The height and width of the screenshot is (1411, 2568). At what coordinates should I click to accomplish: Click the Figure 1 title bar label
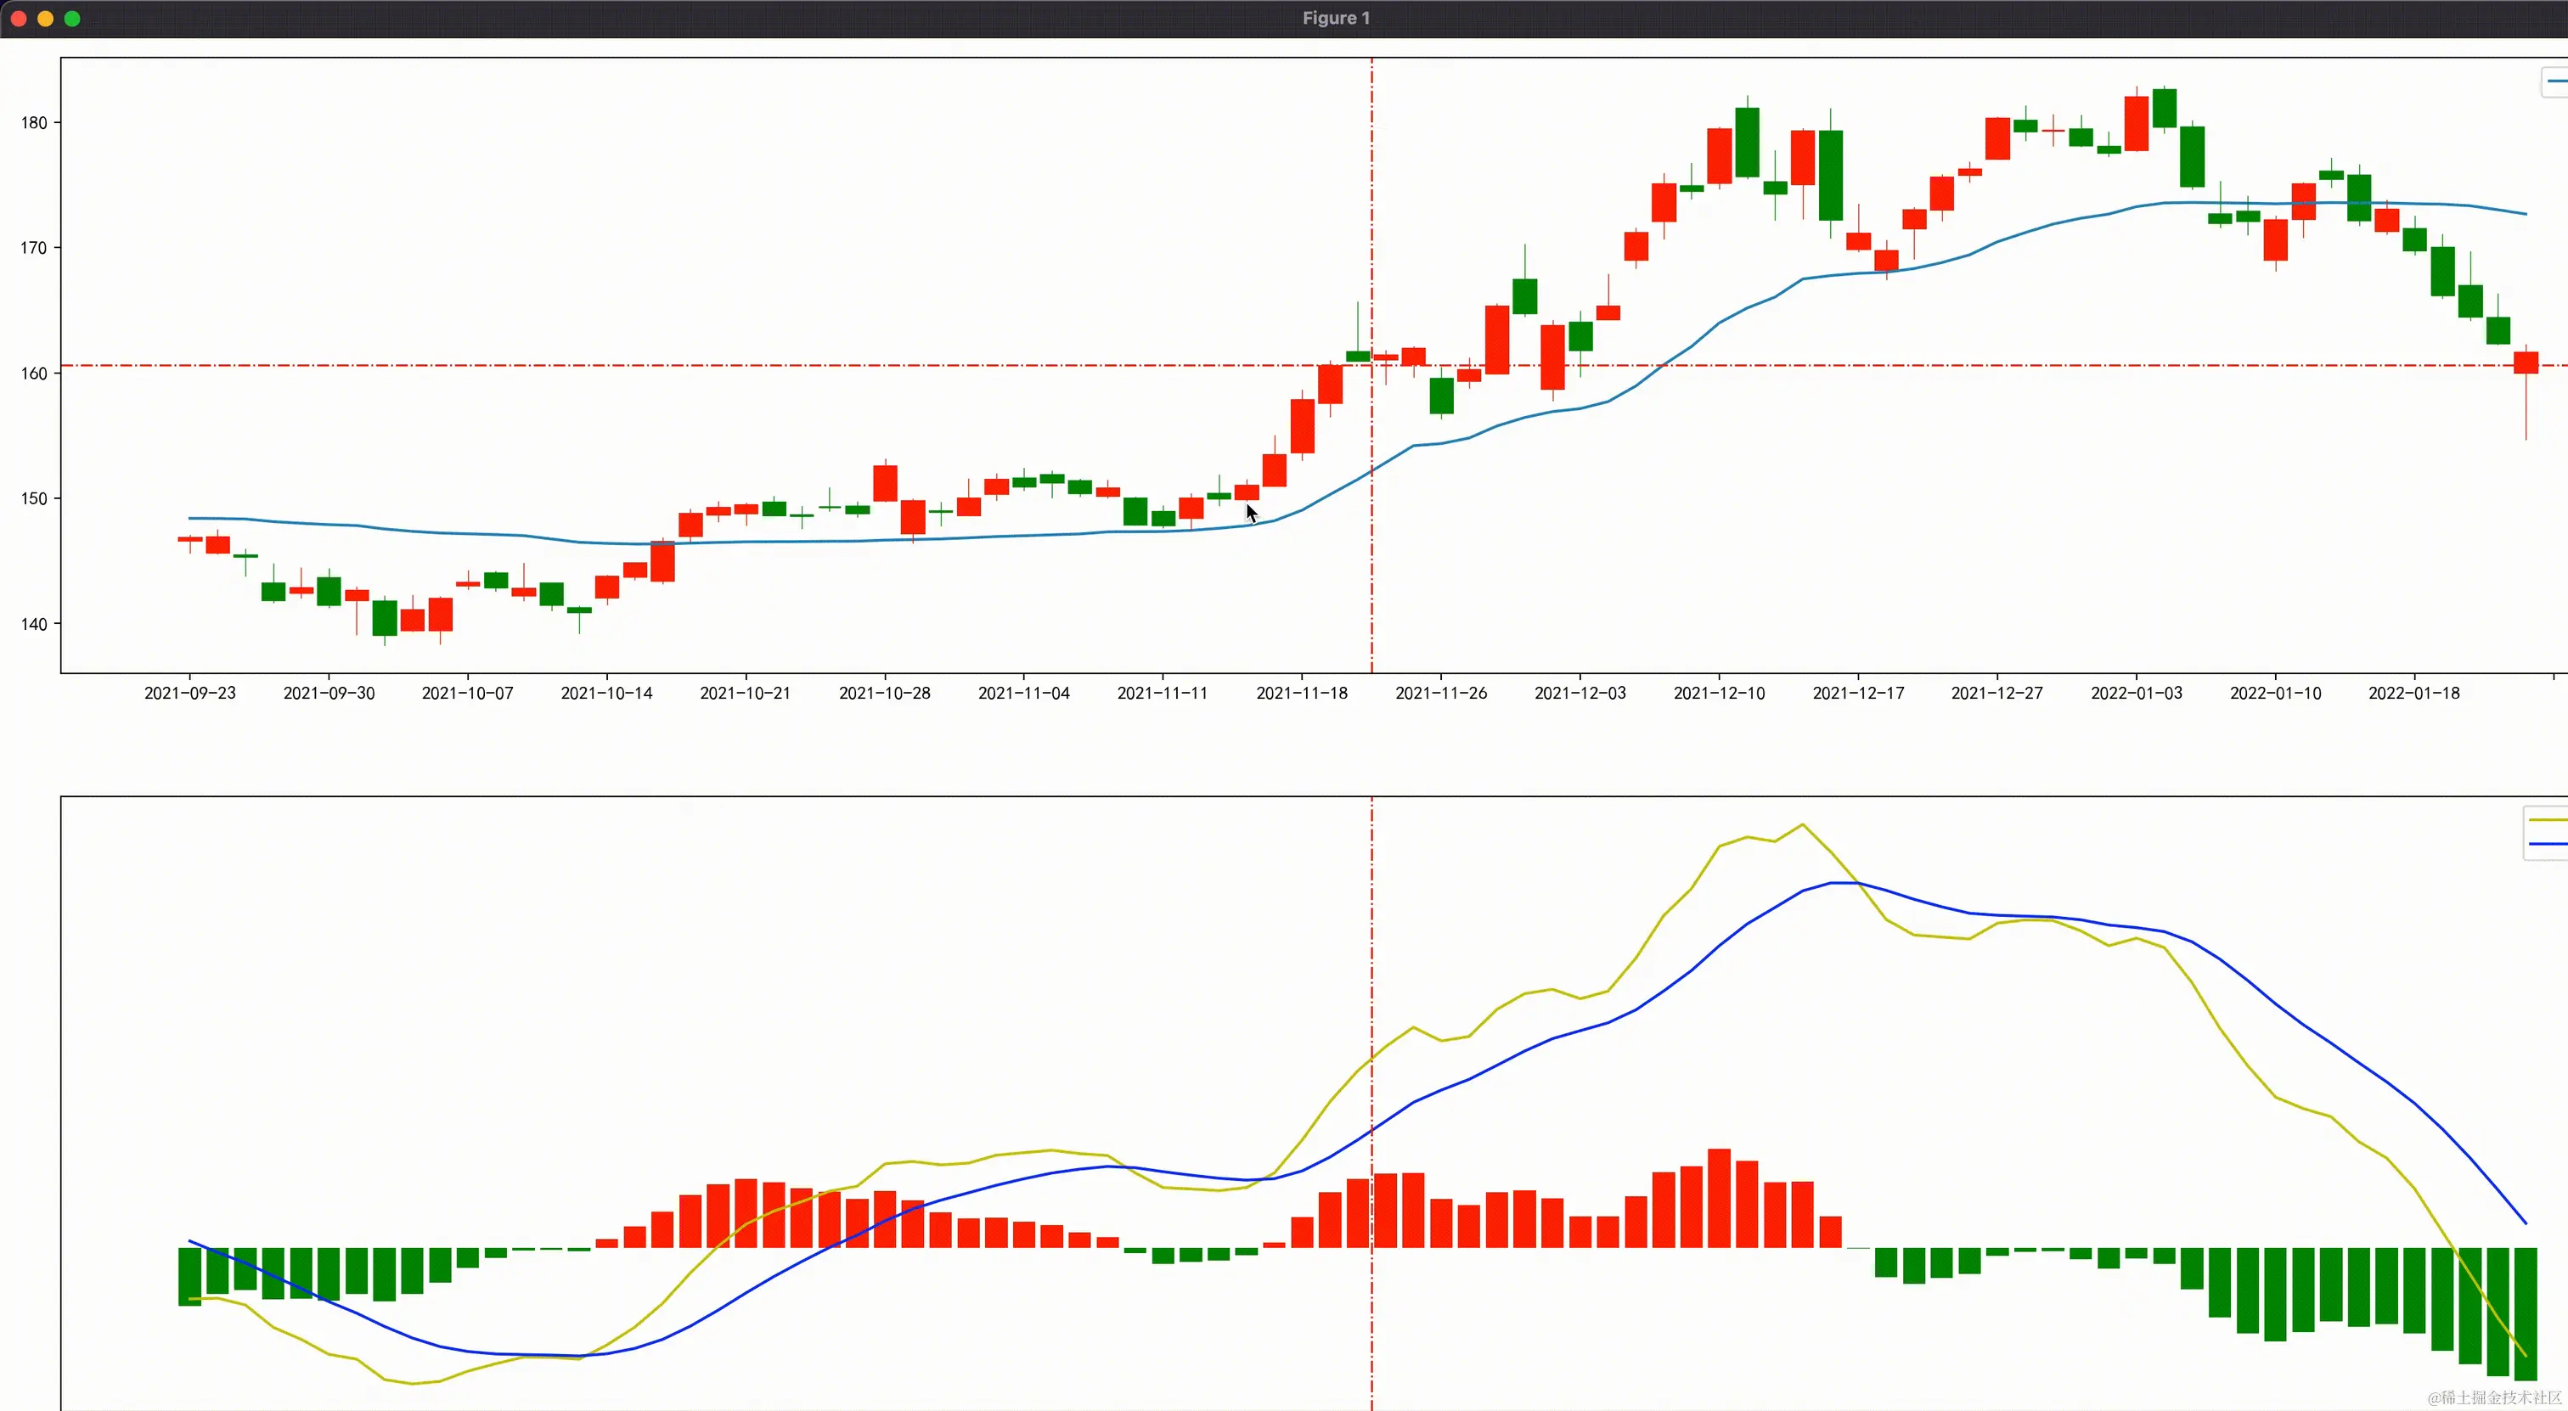click(1336, 17)
